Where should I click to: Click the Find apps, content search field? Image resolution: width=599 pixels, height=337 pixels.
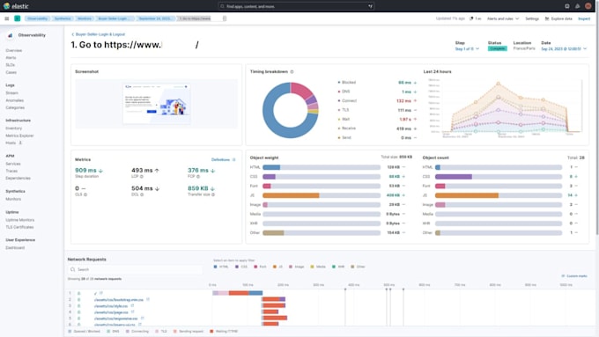pos(296,6)
